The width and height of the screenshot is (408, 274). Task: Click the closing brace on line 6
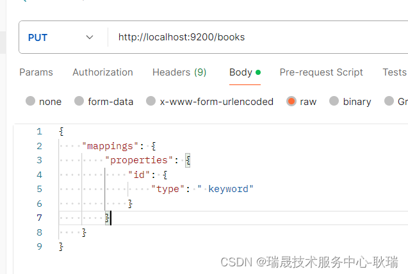[130, 204]
